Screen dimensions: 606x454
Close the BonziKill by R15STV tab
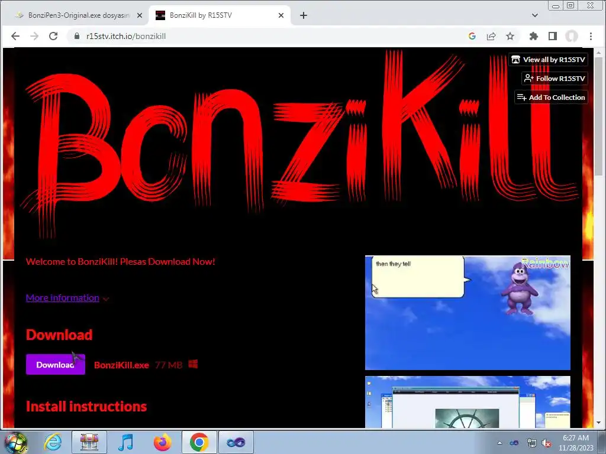(x=281, y=15)
